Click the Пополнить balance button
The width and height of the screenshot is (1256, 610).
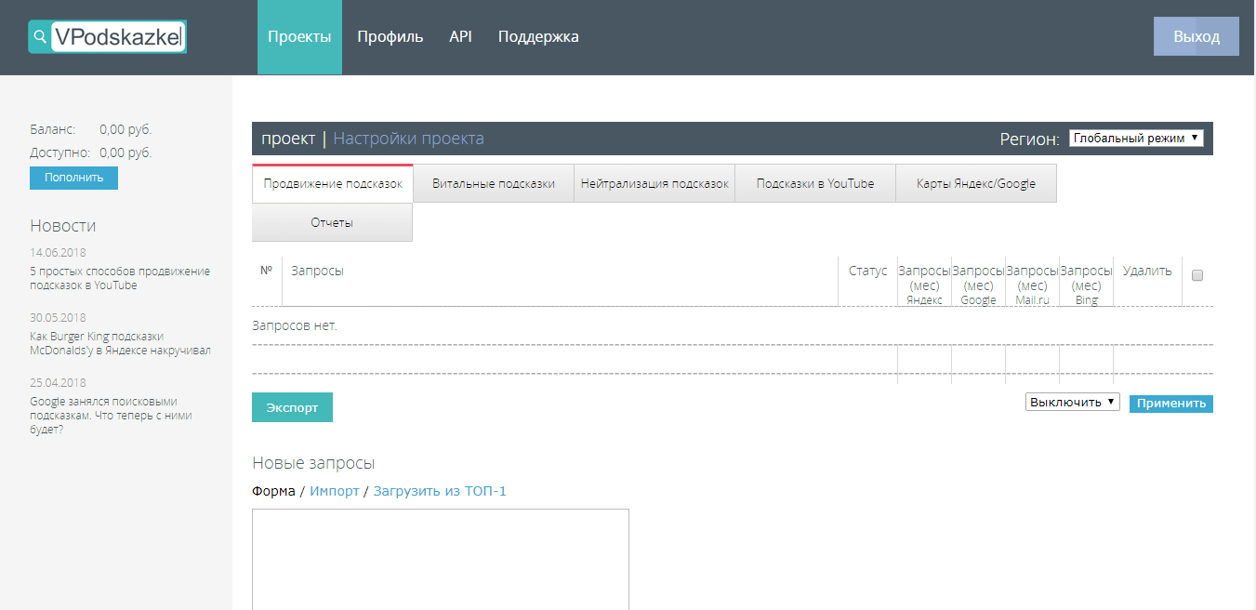73,178
